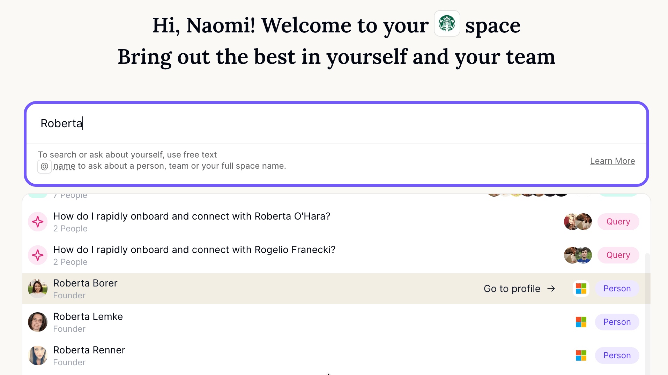Click the arrow next to Go to profile

[551, 289]
